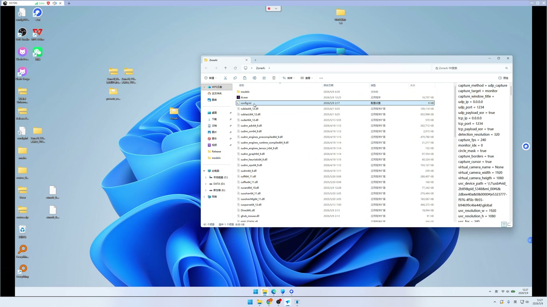Collapse the This PC tree node
The image size is (547, 307).
(x=204, y=171)
